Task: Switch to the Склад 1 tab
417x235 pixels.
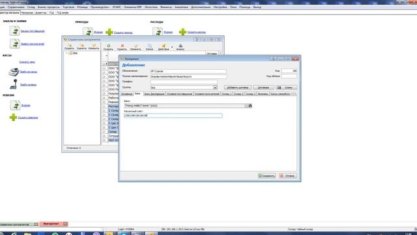Action: click(227, 94)
